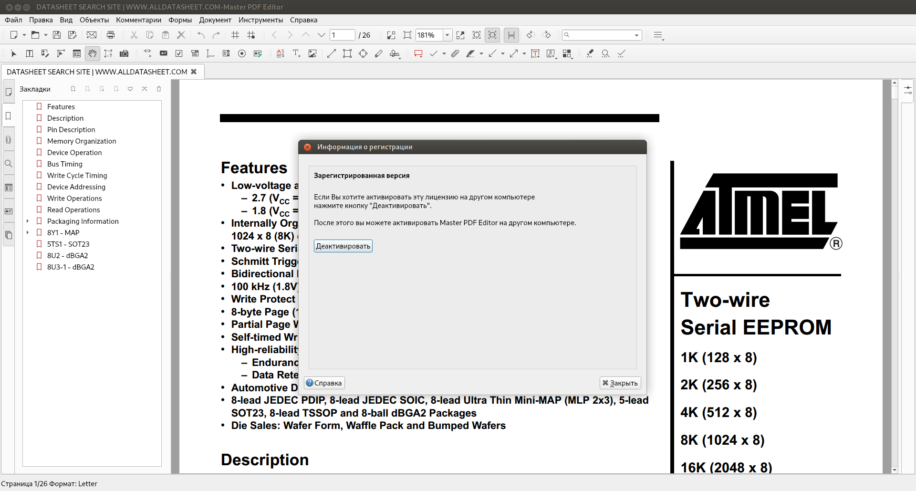Toggle the grid display icon
Image resolution: width=916 pixels, height=491 pixels.
[x=235, y=35]
